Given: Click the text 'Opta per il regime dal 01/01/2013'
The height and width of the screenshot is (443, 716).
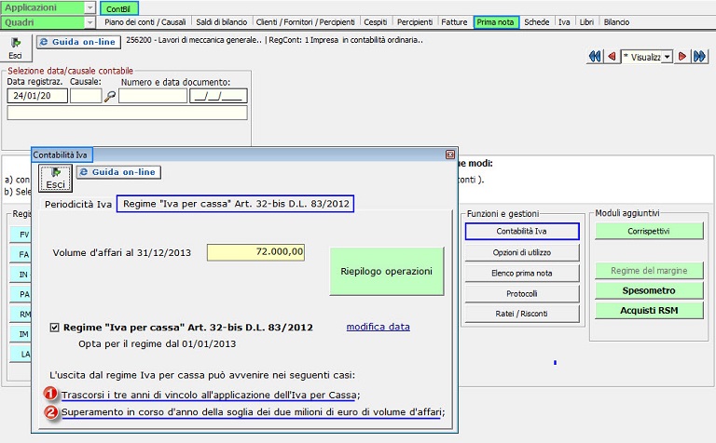Looking at the screenshot, I should point(157,344).
